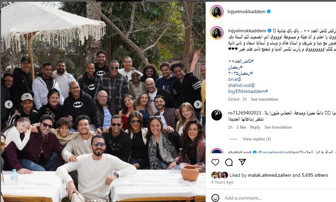Expand View replies (1) under comment
The width and height of the screenshot is (336, 202).
257,139
